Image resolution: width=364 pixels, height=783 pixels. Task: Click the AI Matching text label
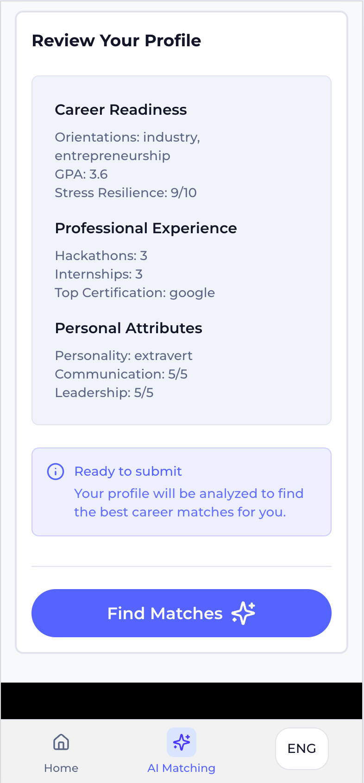[181, 768]
